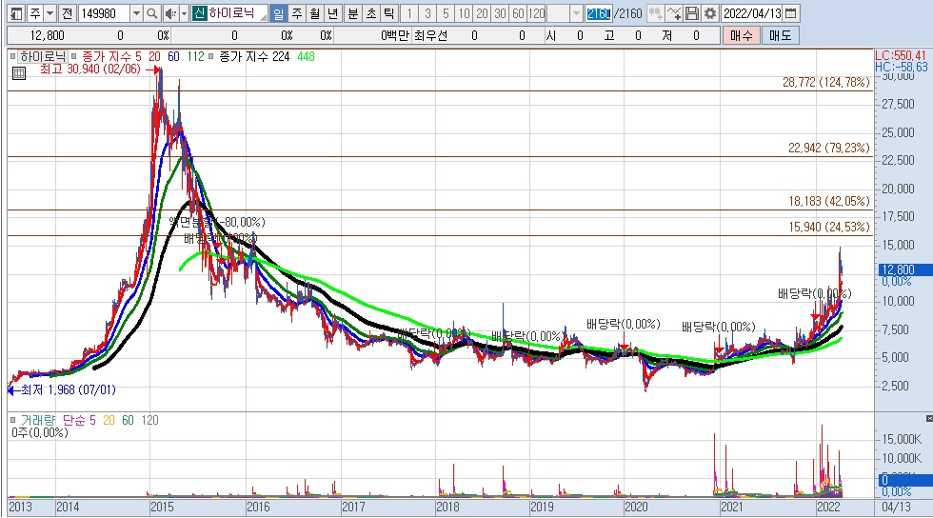Click the 18,183 (42.05%) horizontal line label
Viewport: 933px width, 518px height.
point(829,201)
